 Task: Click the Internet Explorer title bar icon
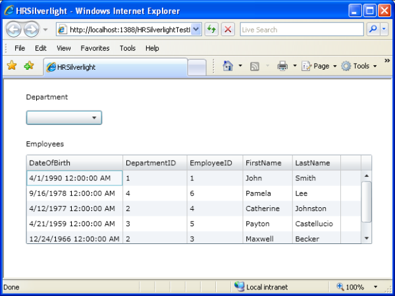pyautogui.click(x=9, y=11)
